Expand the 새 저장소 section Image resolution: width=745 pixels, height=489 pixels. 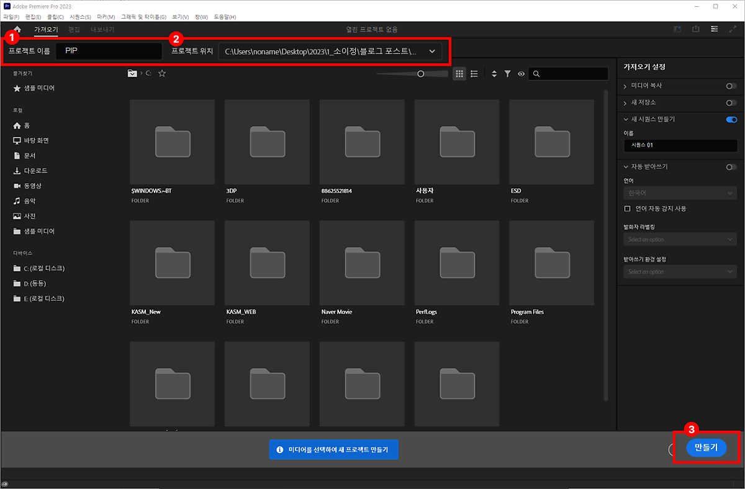625,102
